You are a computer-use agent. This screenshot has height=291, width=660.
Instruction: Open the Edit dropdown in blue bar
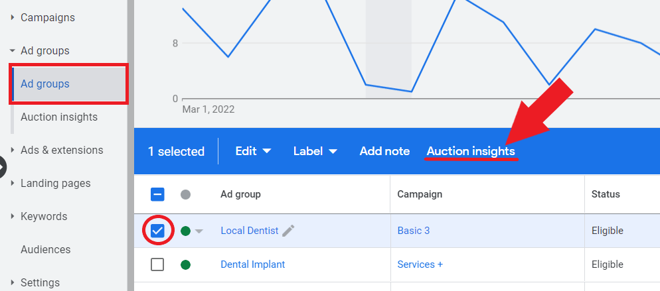pos(253,151)
